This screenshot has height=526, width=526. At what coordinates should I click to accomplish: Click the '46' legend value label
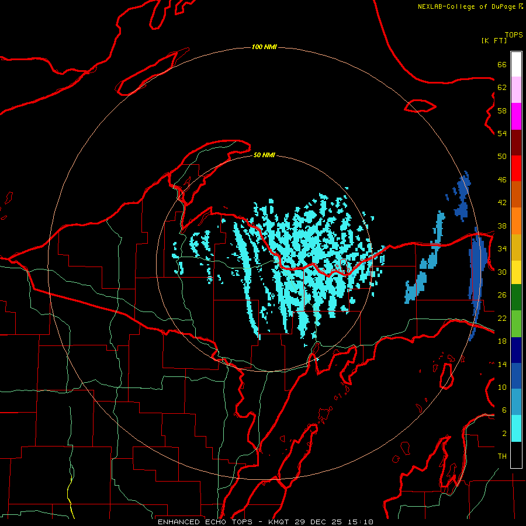502,180
